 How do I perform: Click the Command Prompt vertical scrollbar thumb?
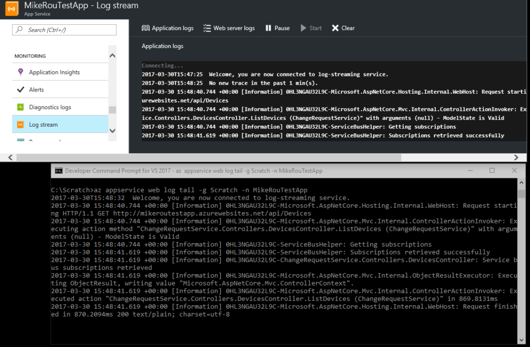(521, 193)
